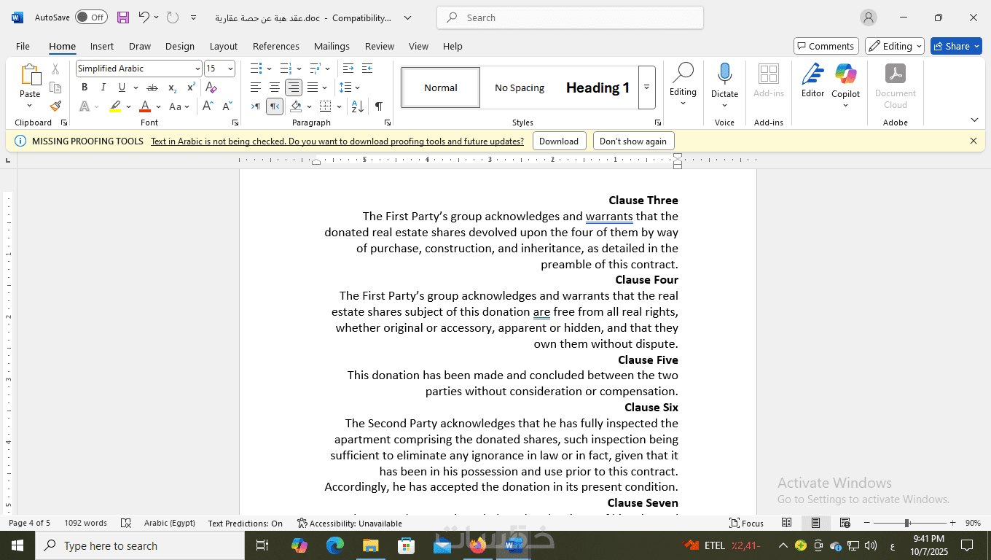Shrink font size with smaller A icon
This screenshot has width=991, height=560.
(x=227, y=106)
